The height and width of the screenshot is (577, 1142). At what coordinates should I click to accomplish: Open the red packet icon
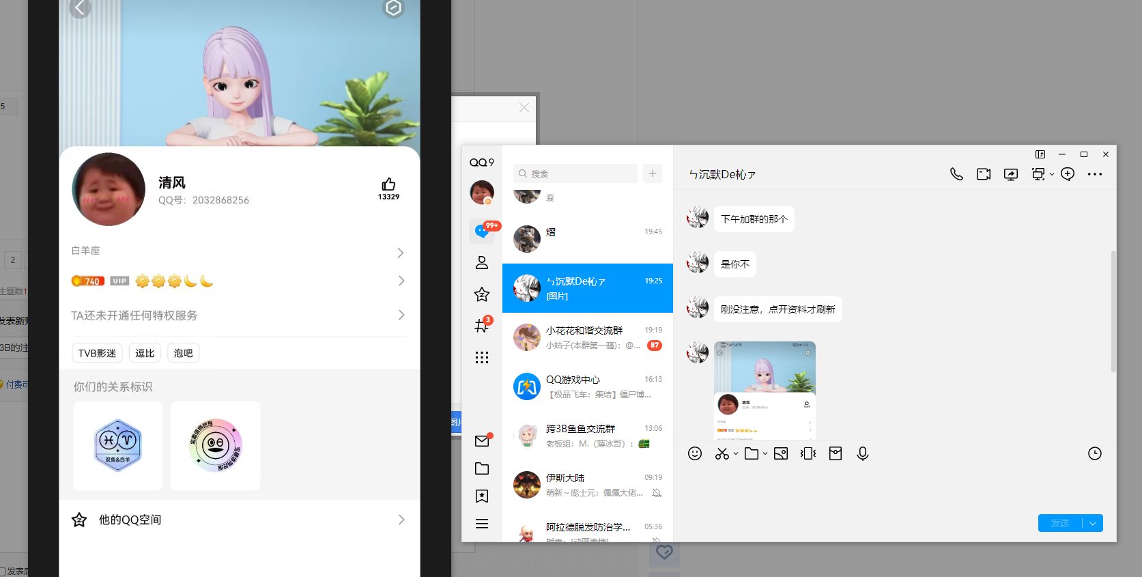point(836,453)
